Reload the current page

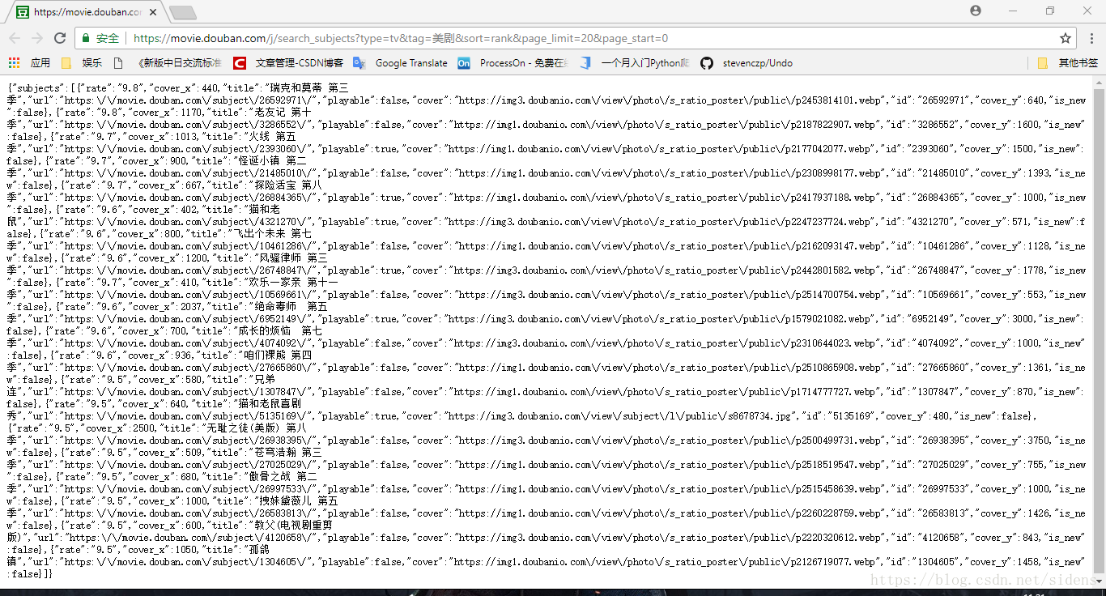click(60, 38)
